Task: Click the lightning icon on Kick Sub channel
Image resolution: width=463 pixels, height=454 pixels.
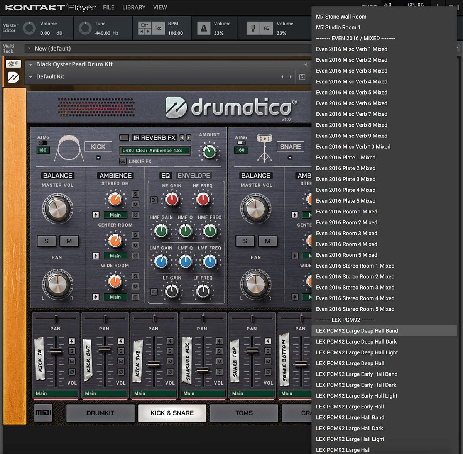Action: (x=170, y=341)
